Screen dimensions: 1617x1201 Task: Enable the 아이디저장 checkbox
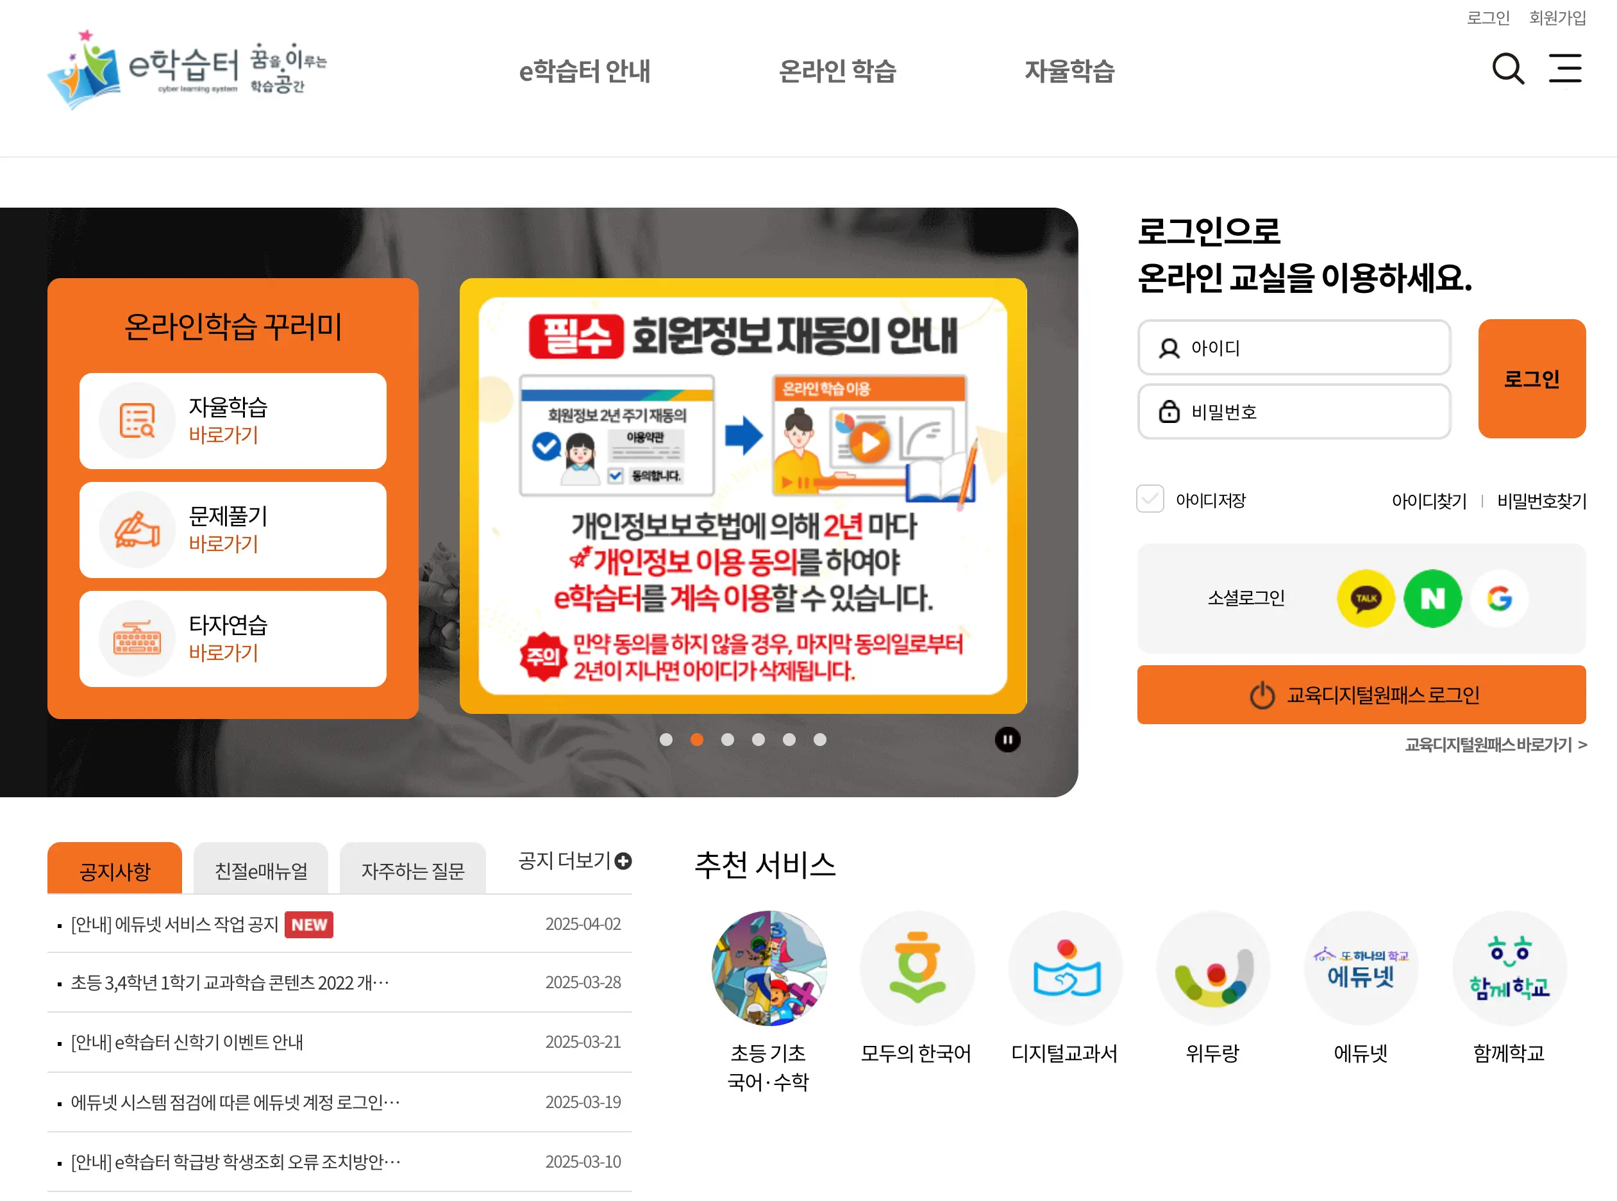click(x=1150, y=499)
